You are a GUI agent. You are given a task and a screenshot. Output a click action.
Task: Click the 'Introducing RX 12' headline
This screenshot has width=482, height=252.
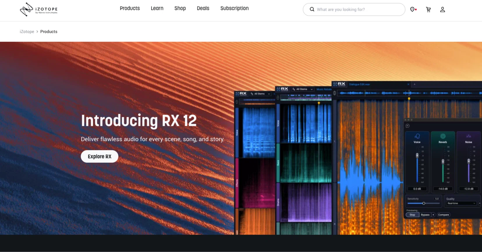pyautogui.click(x=139, y=121)
